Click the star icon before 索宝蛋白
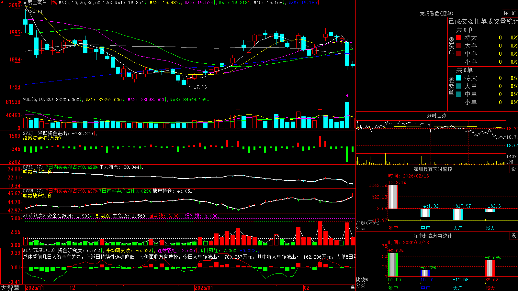 coord(25,3)
